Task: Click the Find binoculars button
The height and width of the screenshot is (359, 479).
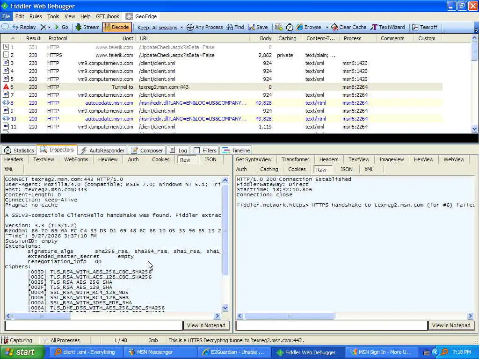Action: tap(235, 27)
